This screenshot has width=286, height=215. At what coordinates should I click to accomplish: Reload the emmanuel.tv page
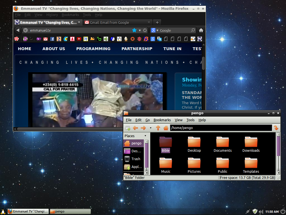click(145, 30)
